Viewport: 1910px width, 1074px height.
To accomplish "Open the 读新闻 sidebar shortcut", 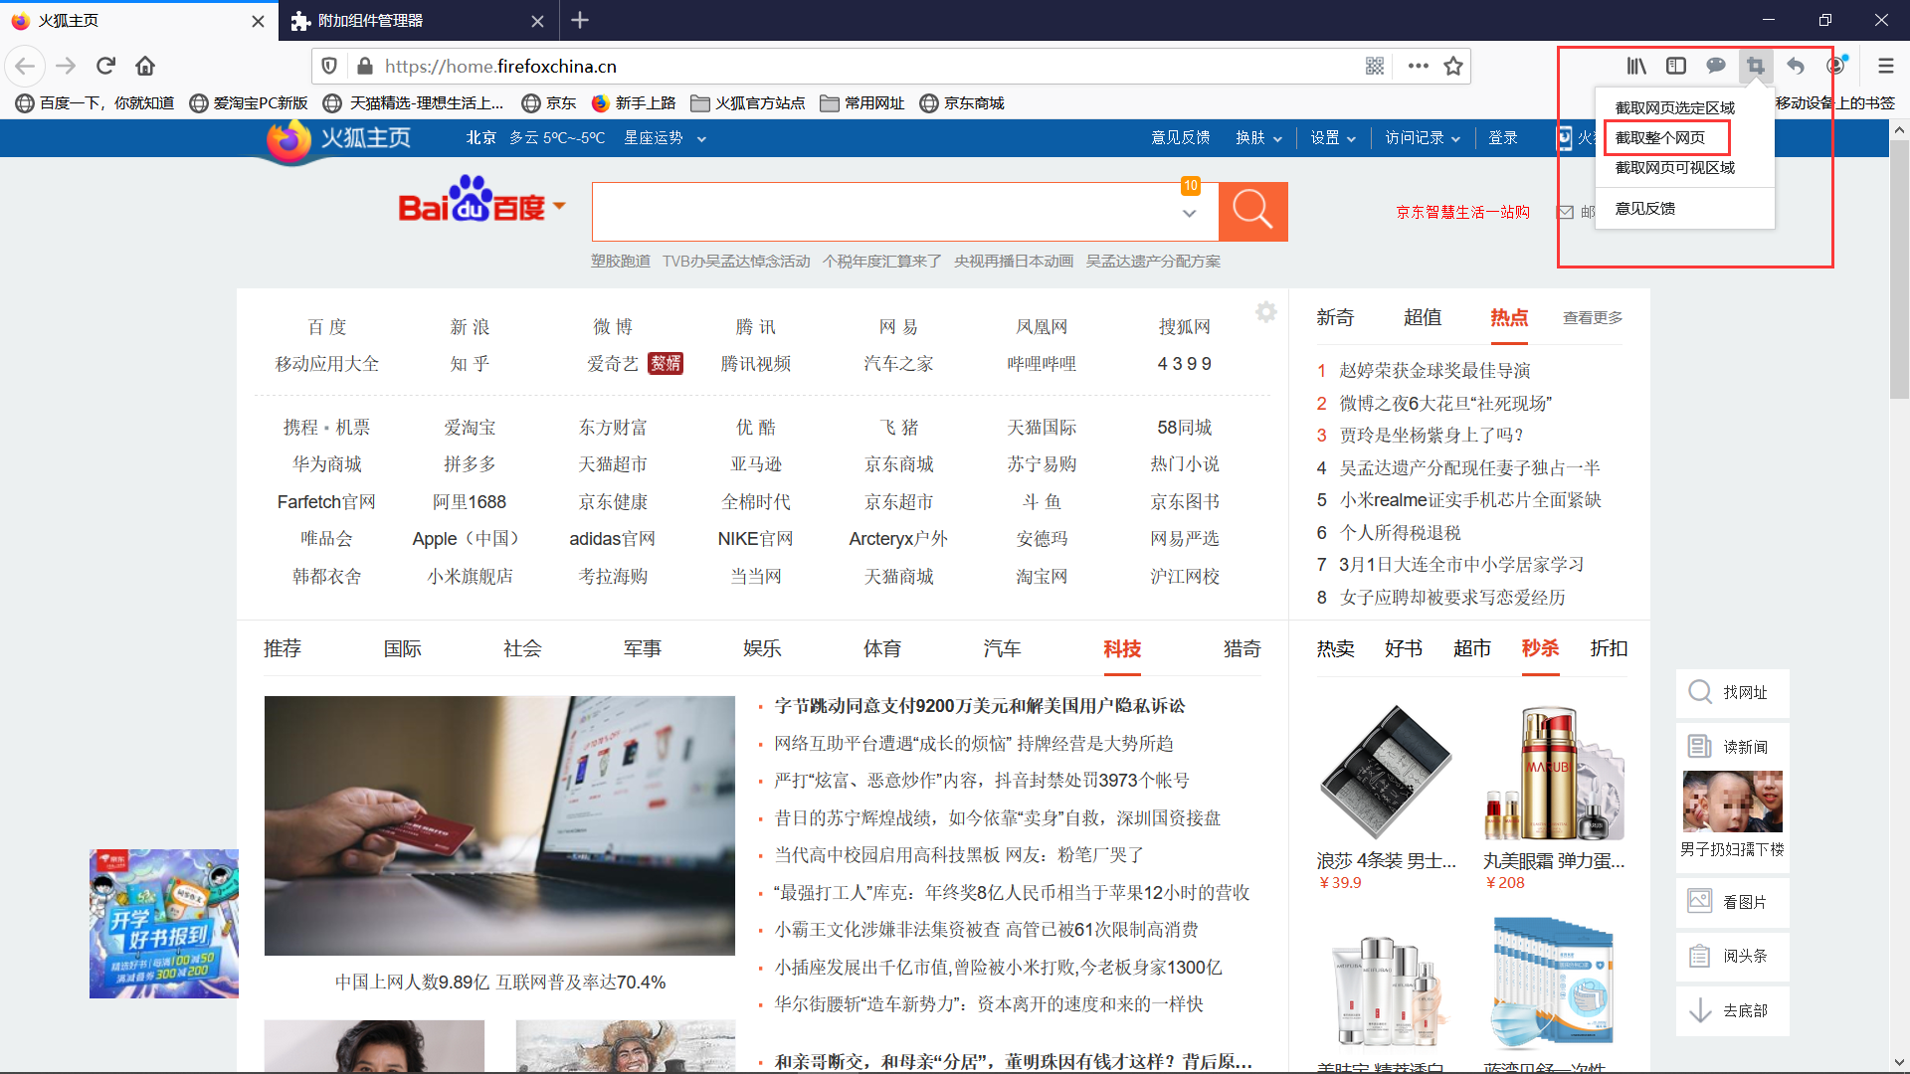I will pos(1732,747).
